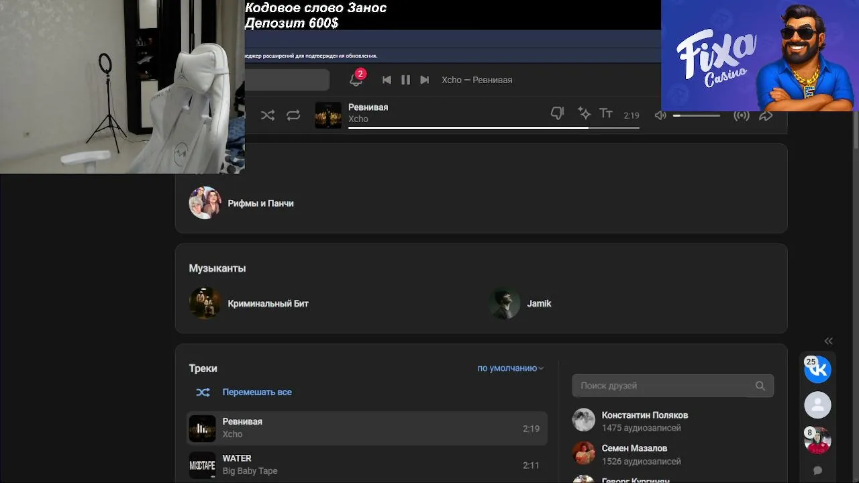Open the artist Big Baby Tape
Screen dimensions: 859x483
[x=250, y=471]
